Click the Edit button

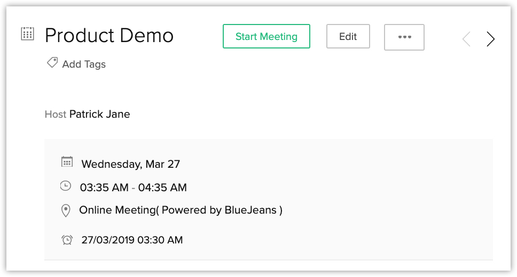[x=348, y=37]
